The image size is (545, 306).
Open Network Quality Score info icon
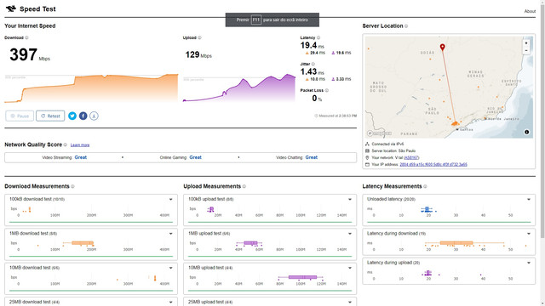66,144
